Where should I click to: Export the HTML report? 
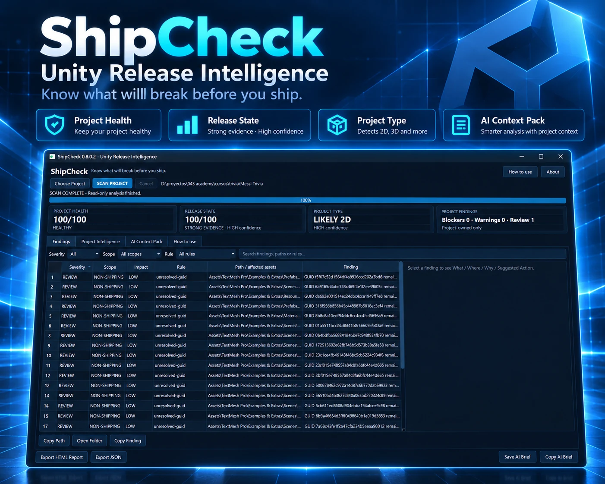62,457
